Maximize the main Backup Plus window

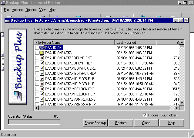pyautogui.click(x=185, y=3)
